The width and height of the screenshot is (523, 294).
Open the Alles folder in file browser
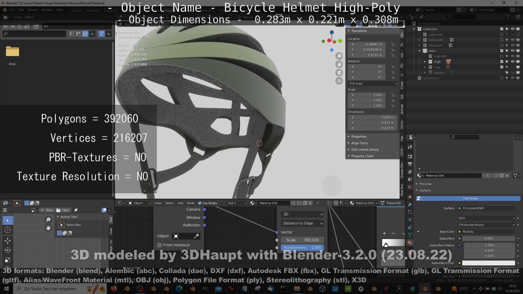pos(12,56)
